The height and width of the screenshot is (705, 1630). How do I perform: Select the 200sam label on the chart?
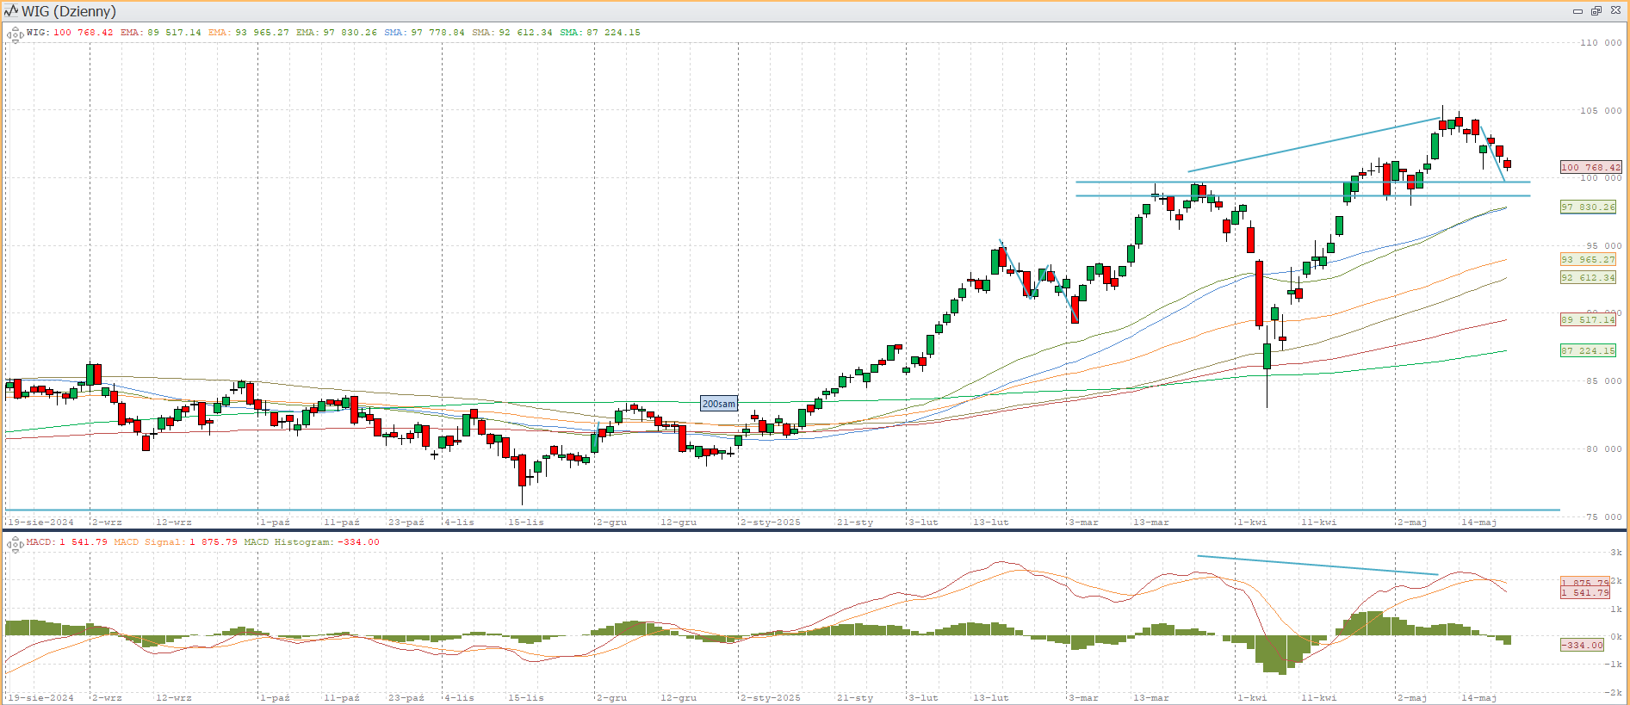point(719,404)
